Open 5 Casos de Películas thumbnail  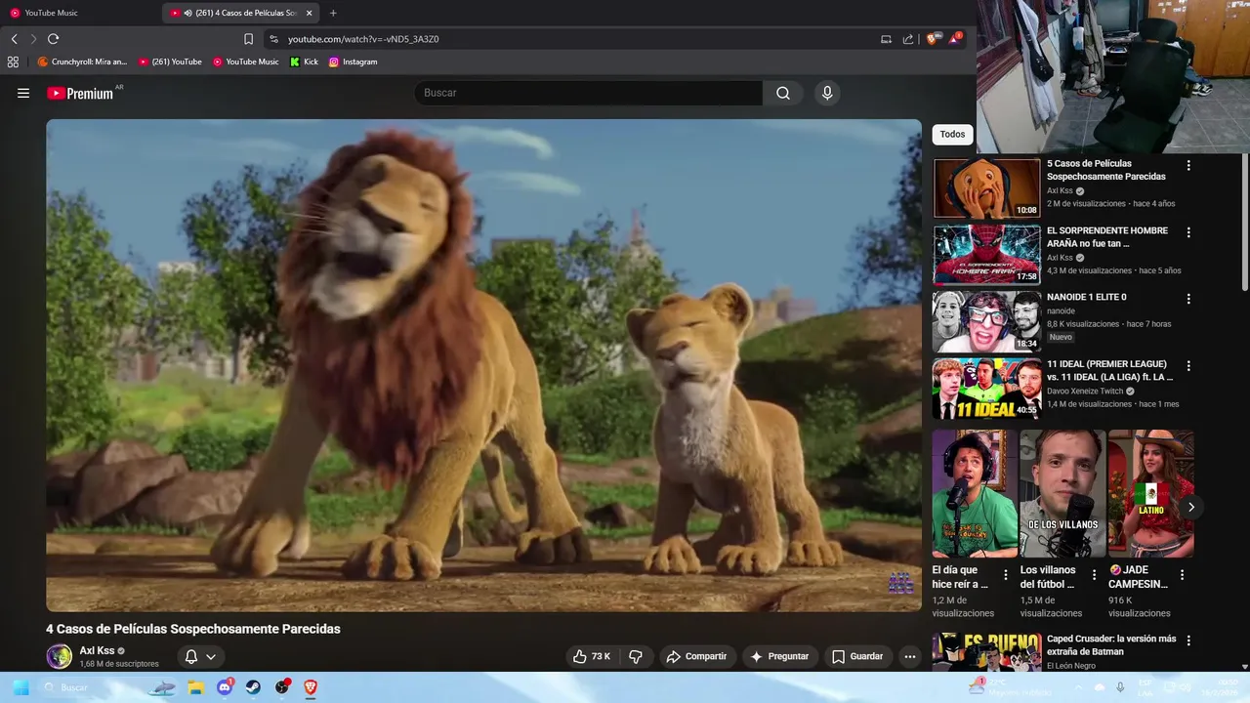pos(986,188)
